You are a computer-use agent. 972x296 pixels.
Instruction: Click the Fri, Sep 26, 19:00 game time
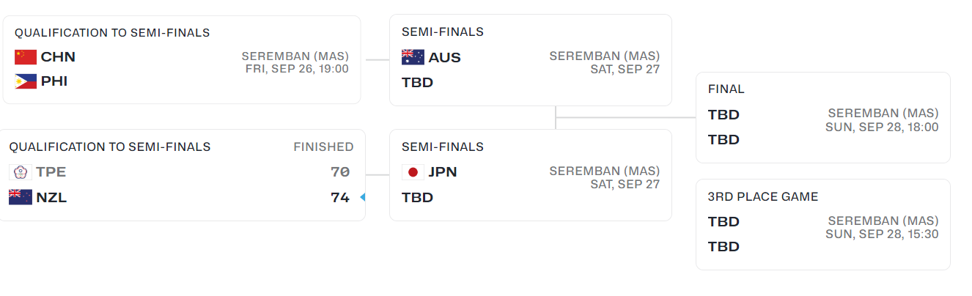[x=297, y=69]
